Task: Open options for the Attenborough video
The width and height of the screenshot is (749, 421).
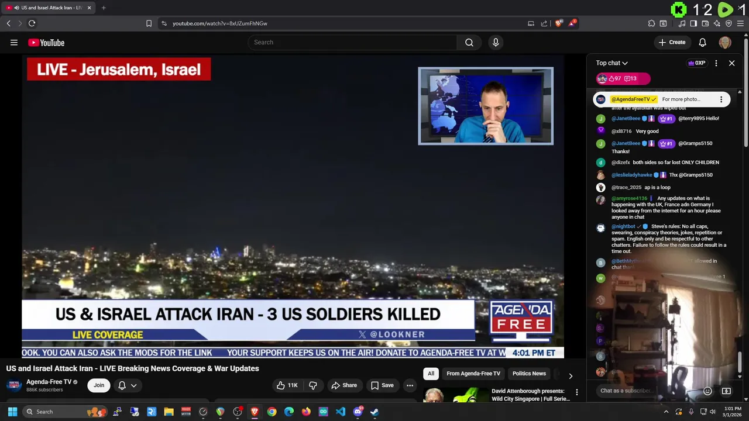Action: 576,392
